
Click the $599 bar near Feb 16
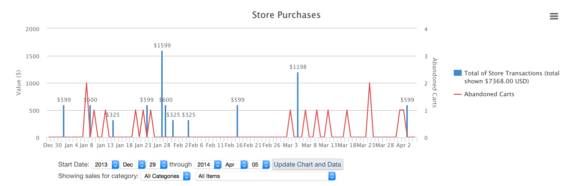pos(237,121)
